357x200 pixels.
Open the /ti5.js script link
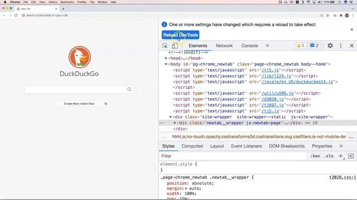point(270,111)
